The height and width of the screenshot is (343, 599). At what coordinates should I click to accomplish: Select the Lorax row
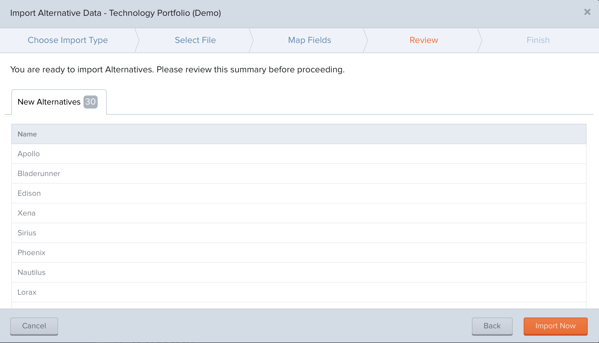point(299,292)
